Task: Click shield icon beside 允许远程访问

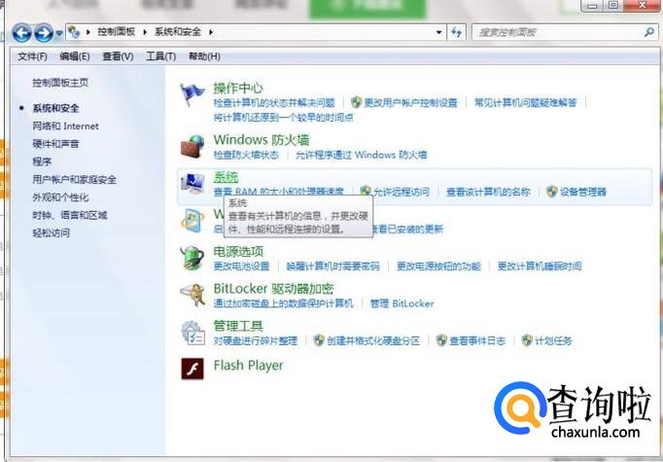Action: (x=366, y=192)
